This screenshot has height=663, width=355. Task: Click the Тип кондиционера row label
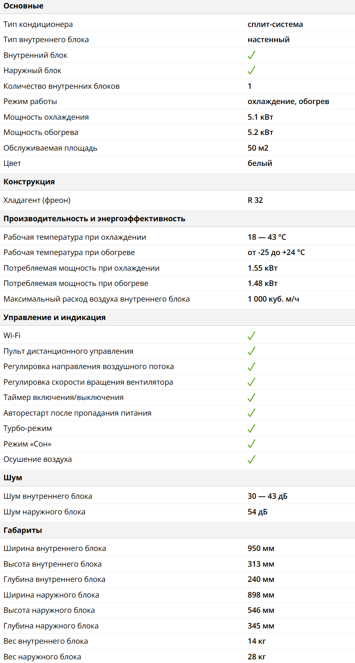38,24
